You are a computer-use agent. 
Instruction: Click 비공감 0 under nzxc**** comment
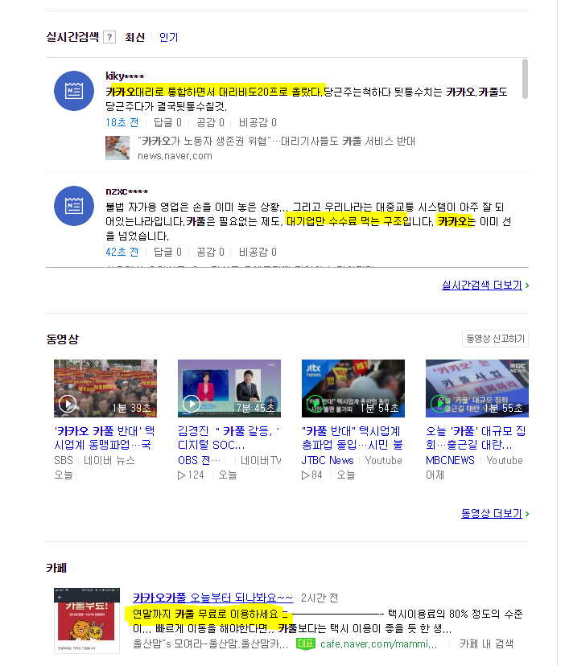tap(258, 253)
